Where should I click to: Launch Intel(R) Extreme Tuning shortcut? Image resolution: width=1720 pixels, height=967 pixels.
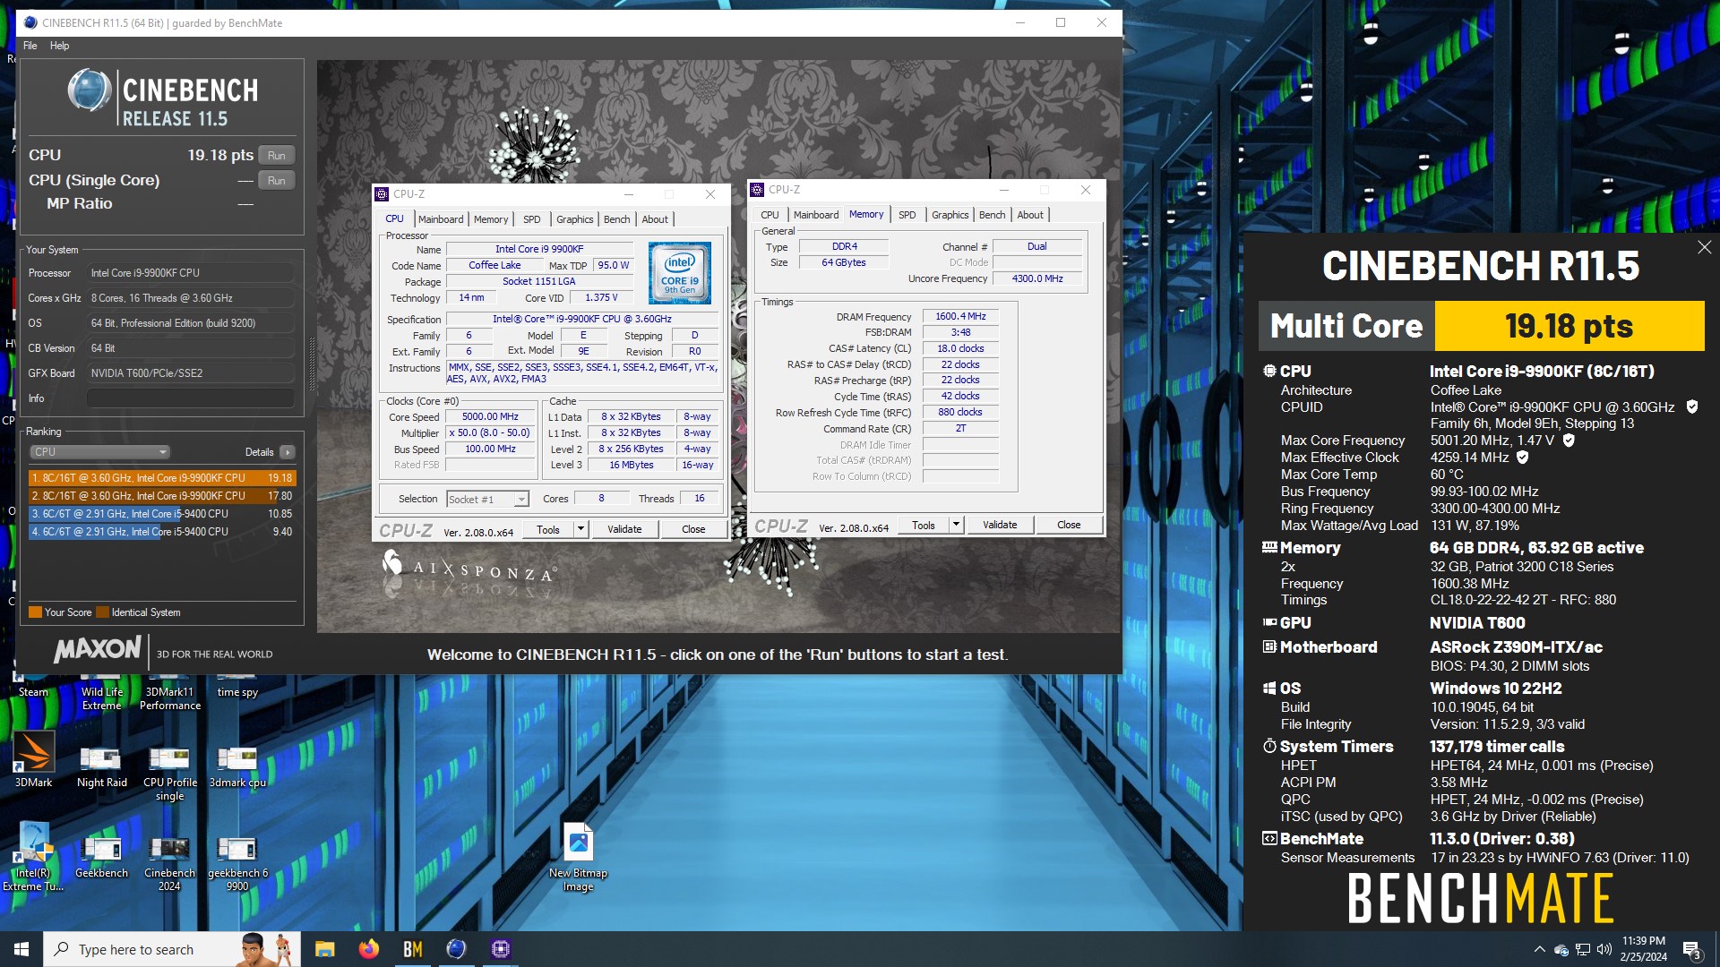pyautogui.click(x=33, y=857)
